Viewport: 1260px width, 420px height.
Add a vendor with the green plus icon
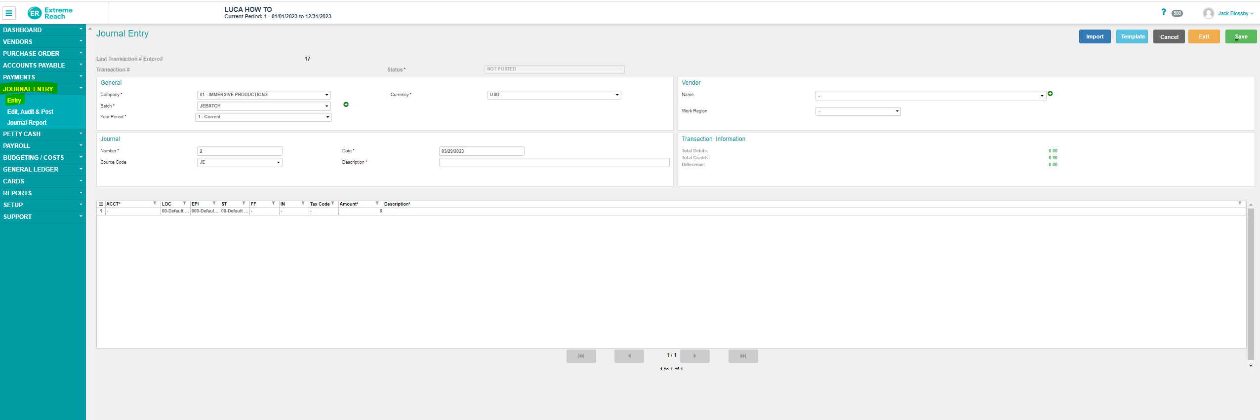point(1050,94)
